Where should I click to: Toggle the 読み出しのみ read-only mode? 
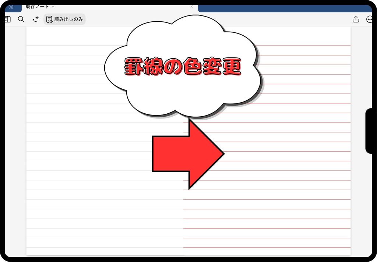64,19
